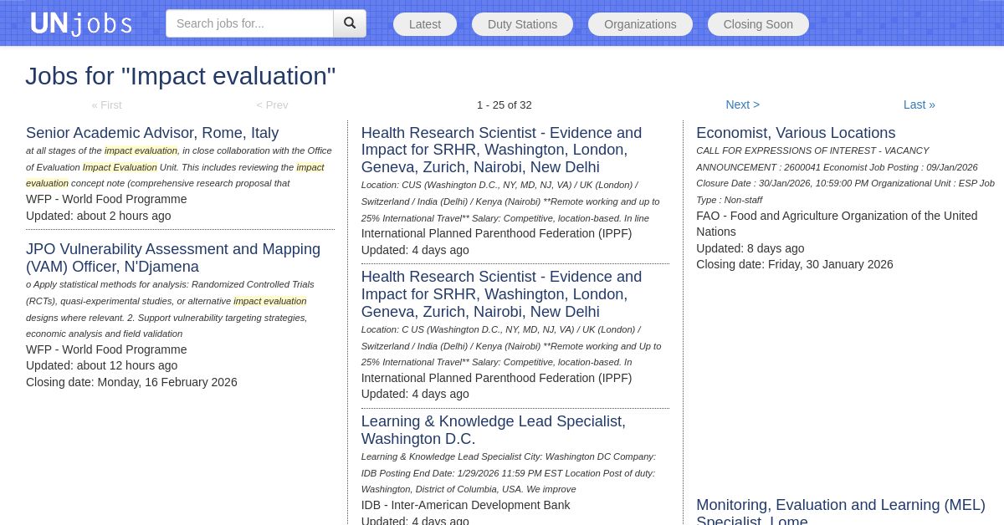The width and height of the screenshot is (1004, 525).
Task: Open the Latest jobs tab
Action: [x=425, y=24]
